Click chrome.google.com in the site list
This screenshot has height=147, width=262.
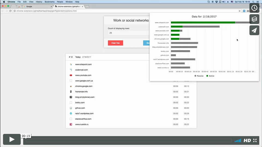[84, 86]
